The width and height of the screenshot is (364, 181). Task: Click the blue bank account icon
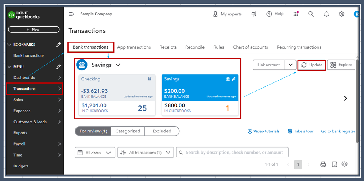[x=82, y=65]
